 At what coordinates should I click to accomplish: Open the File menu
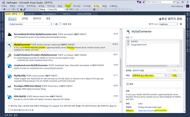point(4,6)
